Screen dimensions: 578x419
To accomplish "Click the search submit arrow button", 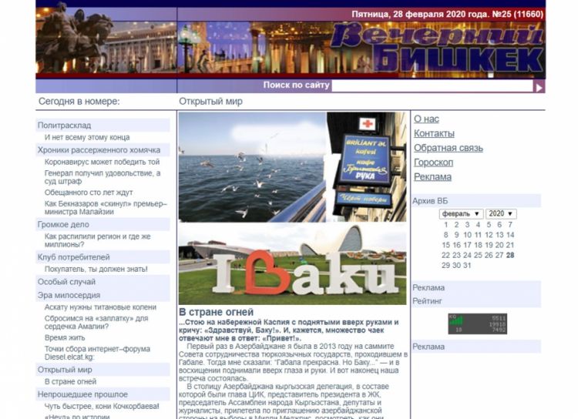I will (539, 86).
